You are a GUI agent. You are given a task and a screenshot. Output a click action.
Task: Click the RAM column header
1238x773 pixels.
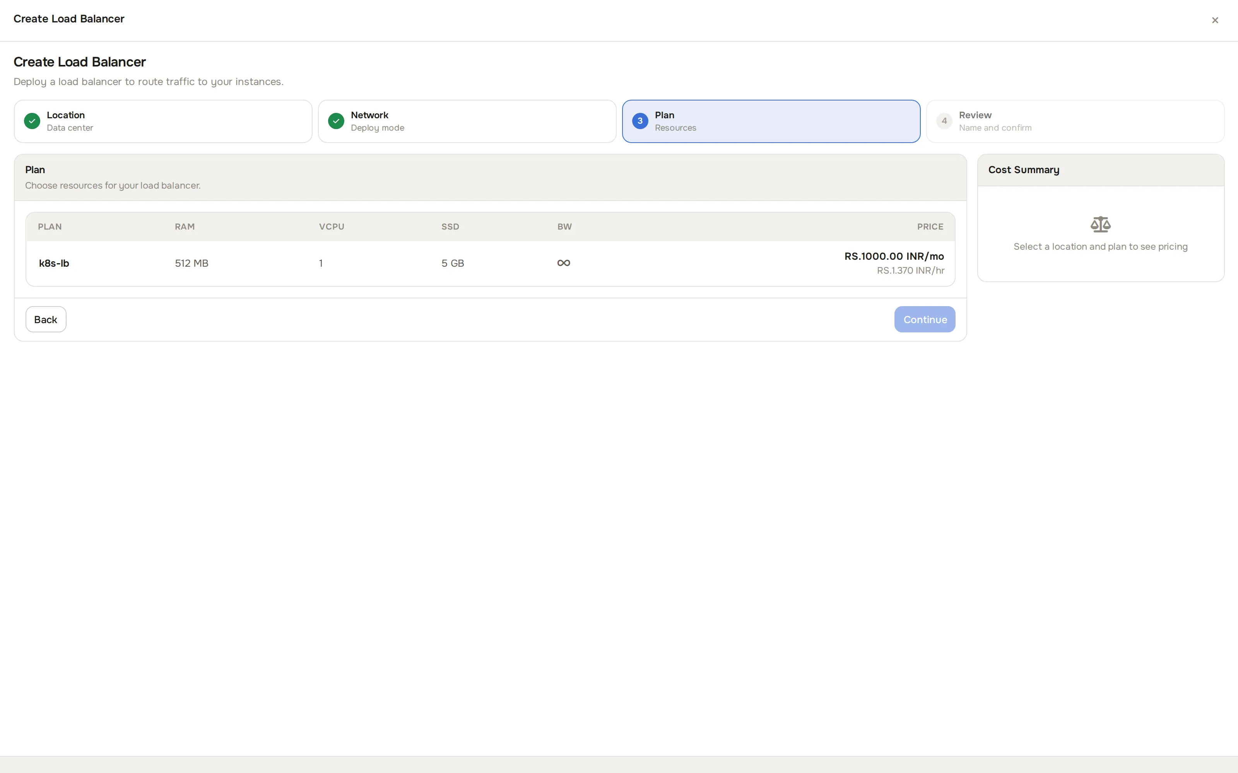pos(185,226)
